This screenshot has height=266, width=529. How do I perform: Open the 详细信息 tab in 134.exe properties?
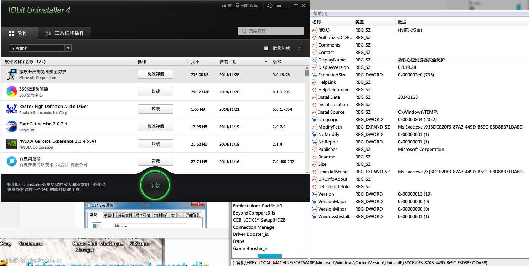click(192, 215)
